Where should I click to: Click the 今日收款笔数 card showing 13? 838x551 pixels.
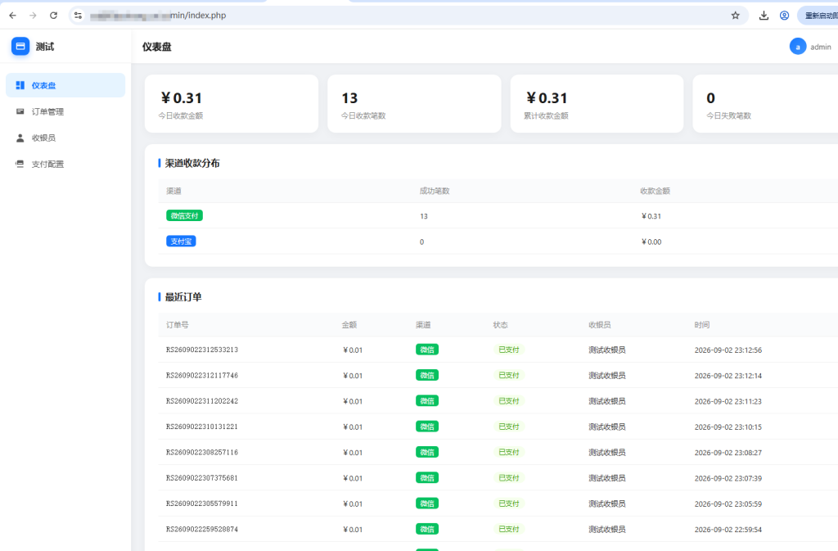(414, 104)
